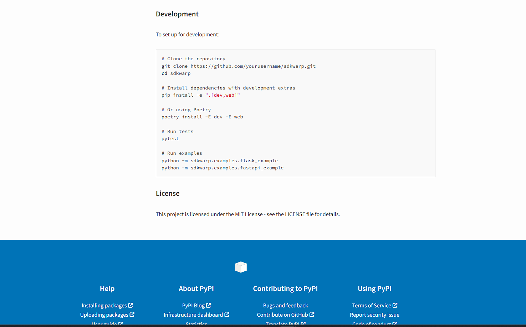Viewport: 526px width, 327px height.
Task: Click the flask_example python command line
Action: pos(220,161)
